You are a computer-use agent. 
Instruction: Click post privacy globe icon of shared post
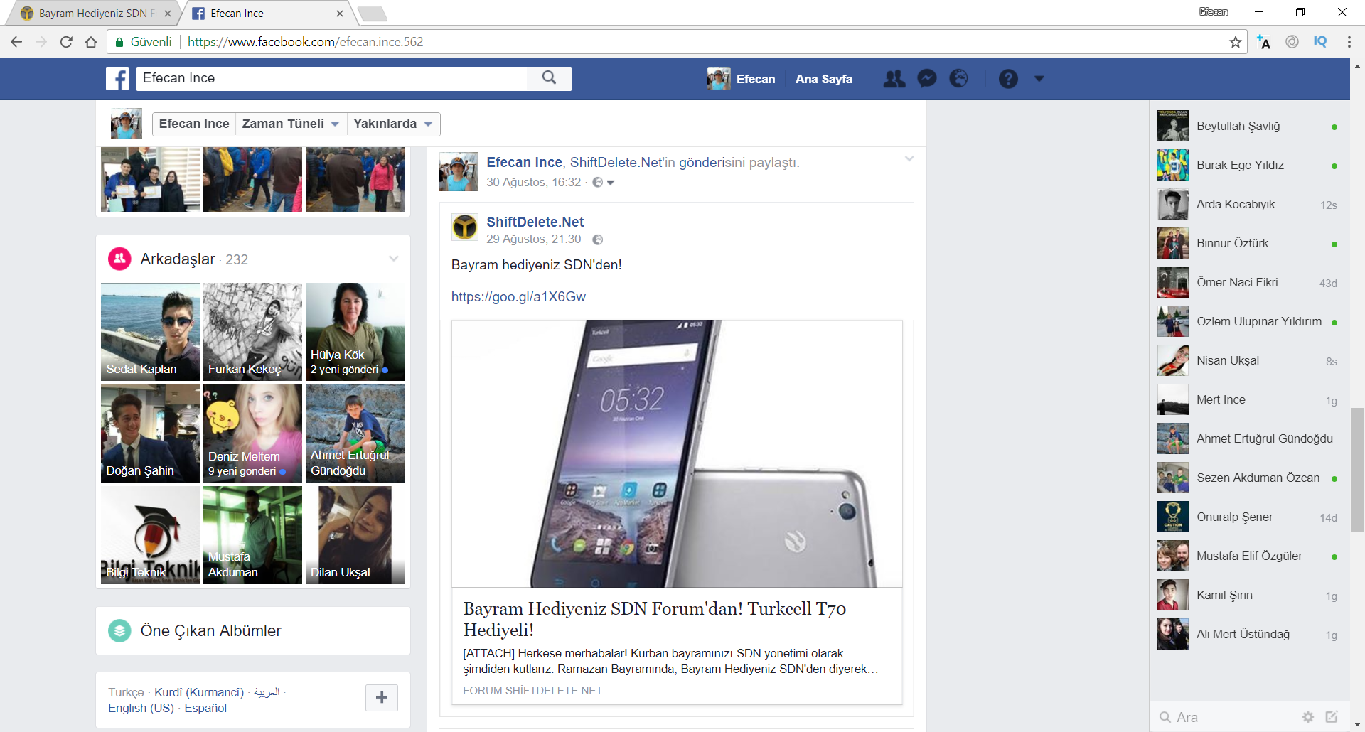pos(598,239)
